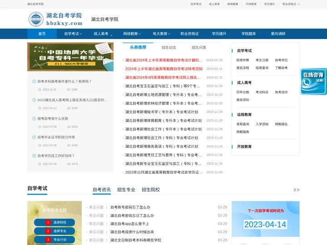The width and height of the screenshot is (327, 245).
Task: Click 拒绝作弊 sidebar link
Action: coord(243,60)
